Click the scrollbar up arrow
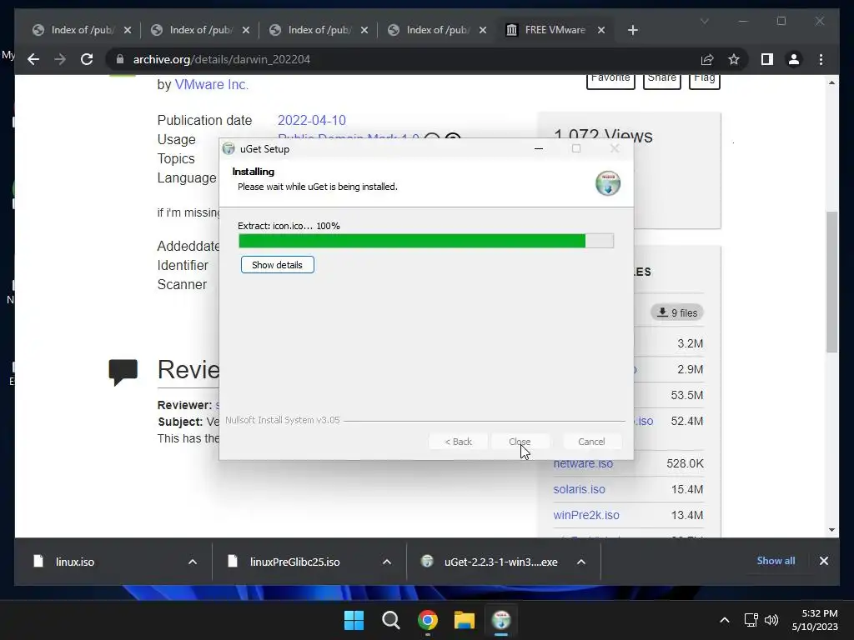This screenshot has height=640, width=854. [831, 82]
